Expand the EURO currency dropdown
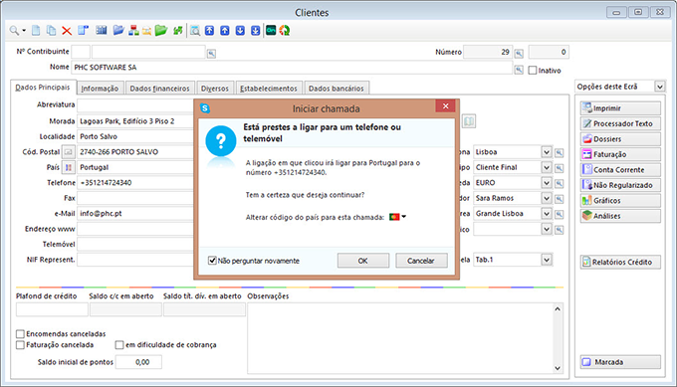677x387 pixels. pos(547,183)
